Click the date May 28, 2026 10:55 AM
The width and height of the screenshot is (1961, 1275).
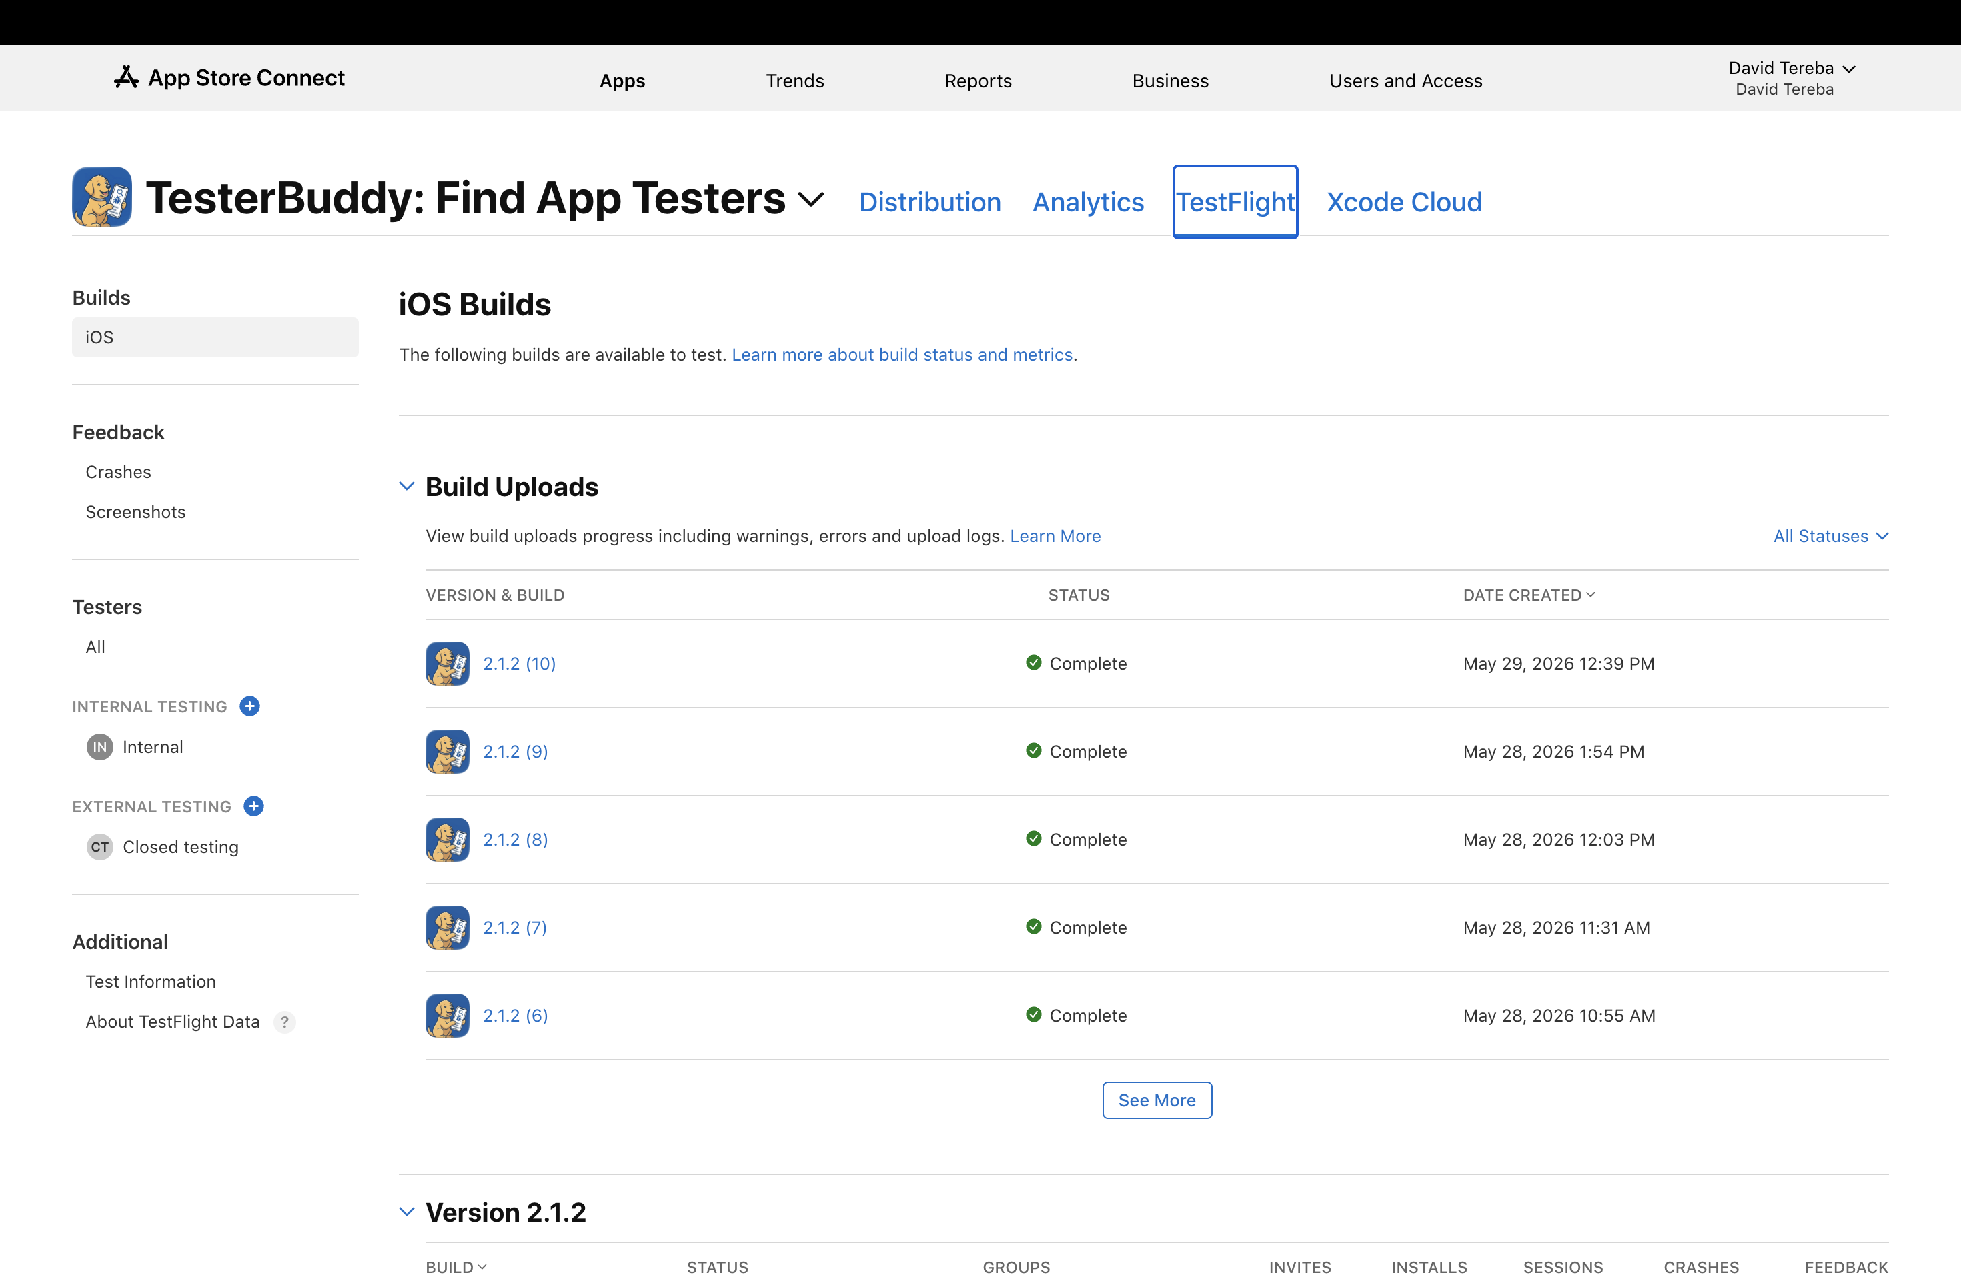(x=1559, y=1016)
